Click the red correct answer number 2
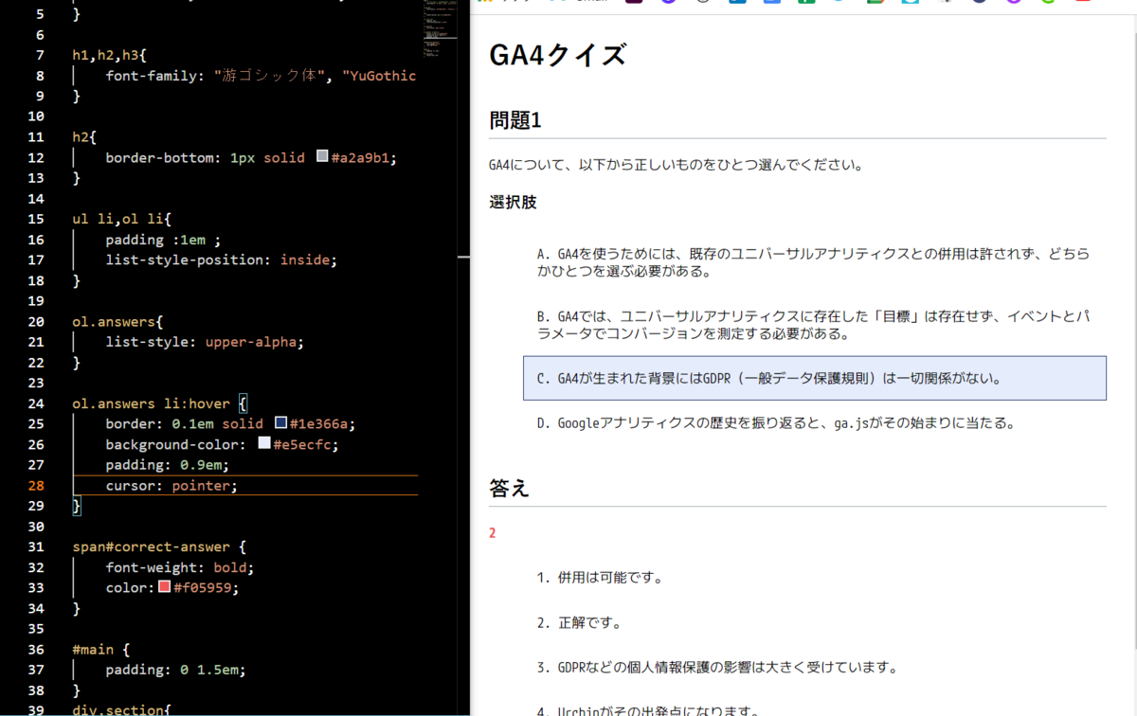 pyautogui.click(x=493, y=533)
